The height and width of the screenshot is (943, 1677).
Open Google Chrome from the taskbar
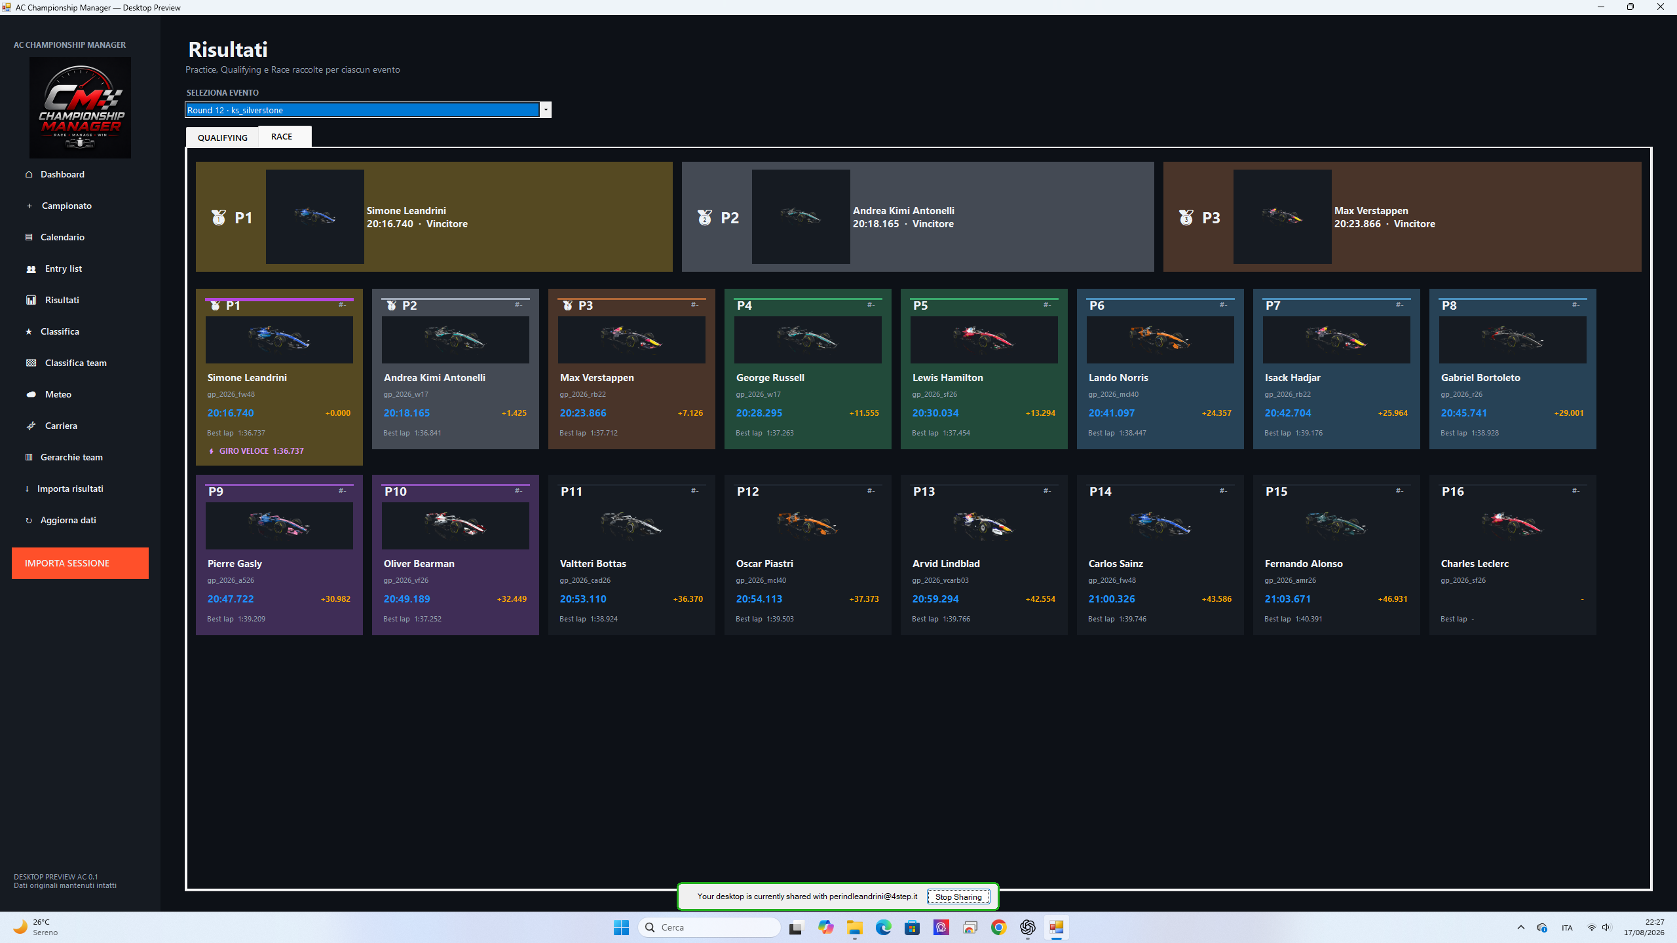(x=998, y=927)
